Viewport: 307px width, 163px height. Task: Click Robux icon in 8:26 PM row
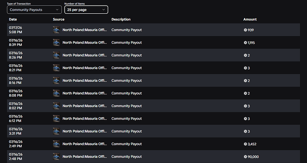click(245, 56)
